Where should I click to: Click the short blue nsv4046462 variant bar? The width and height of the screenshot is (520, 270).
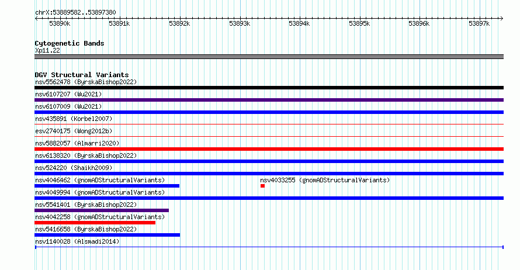click(107, 186)
